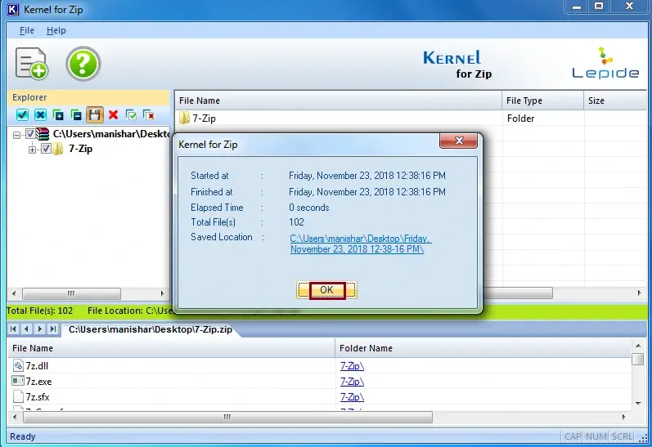The width and height of the screenshot is (652, 447).
Task: Click the check selected items icon
Action: [x=131, y=114]
